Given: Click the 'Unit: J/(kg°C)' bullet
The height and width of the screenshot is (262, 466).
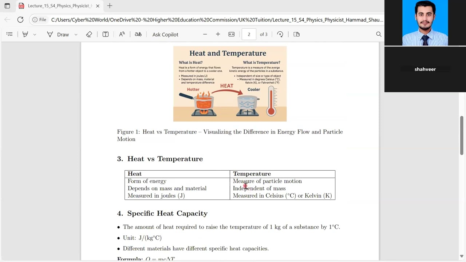Looking at the screenshot, I should 142,238.
